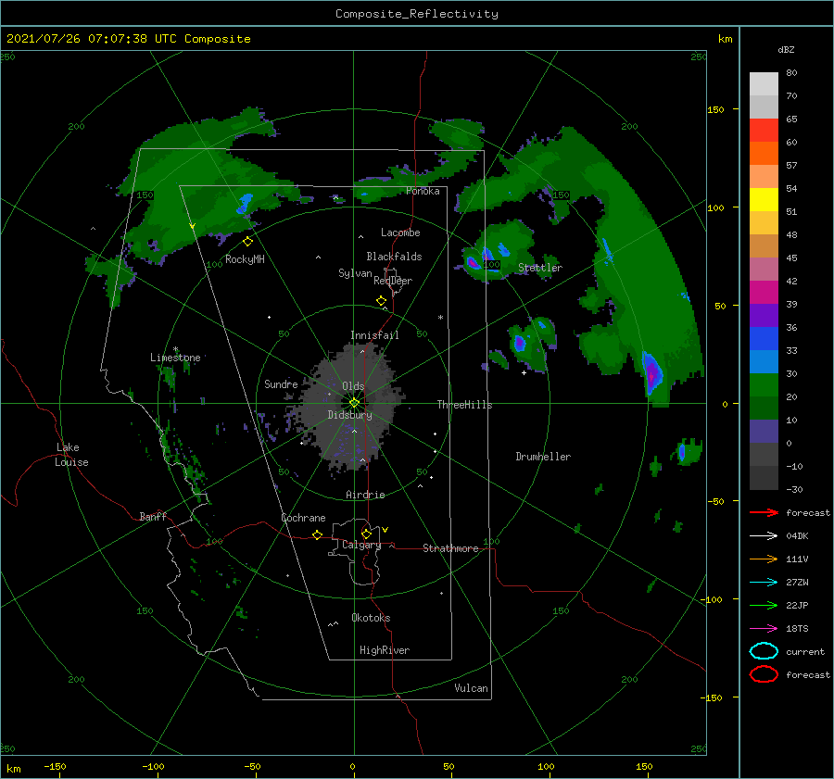The width and height of the screenshot is (834, 779).
Task: Click the blue cell north of RockyMH
Action: (x=245, y=203)
